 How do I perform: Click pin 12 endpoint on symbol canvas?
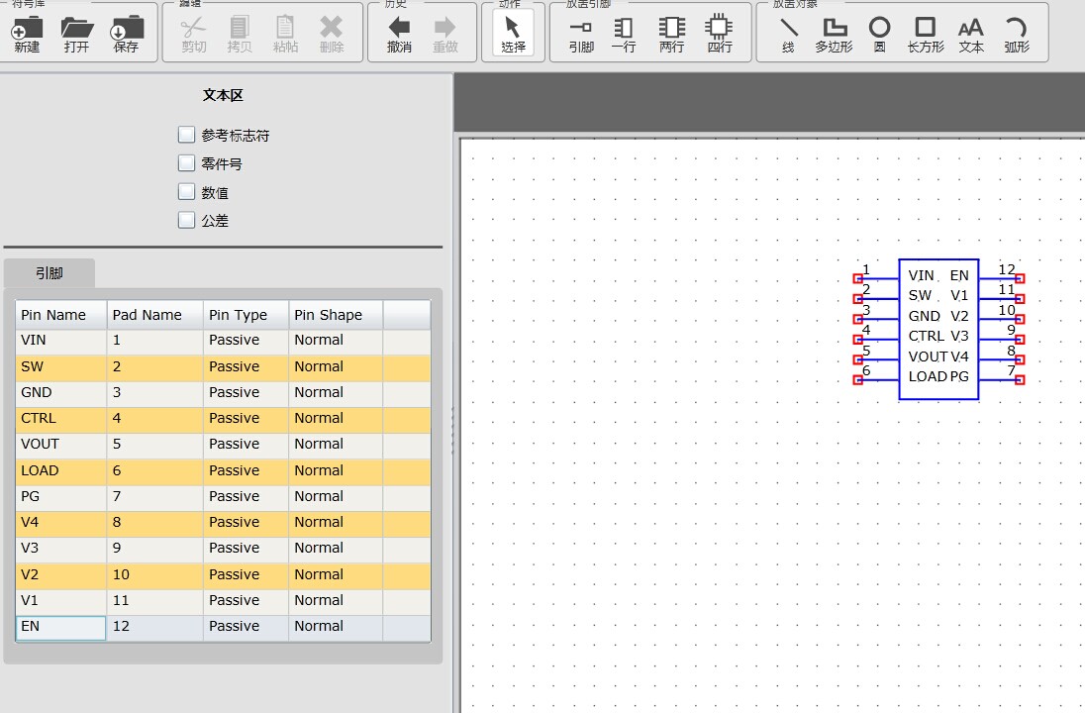(x=1020, y=278)
